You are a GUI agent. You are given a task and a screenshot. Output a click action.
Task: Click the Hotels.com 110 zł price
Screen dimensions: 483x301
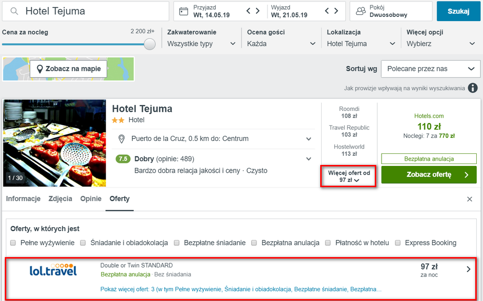pos(429,126)
